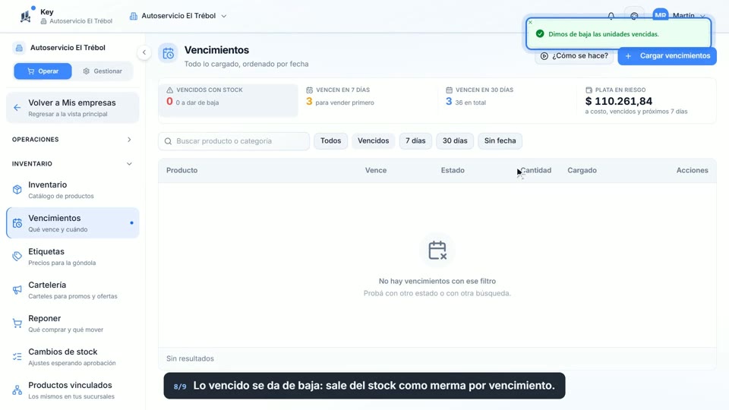Click the Cambios de stock checklist icon
This screenshot has width=729, height=410.
point(17,357)
